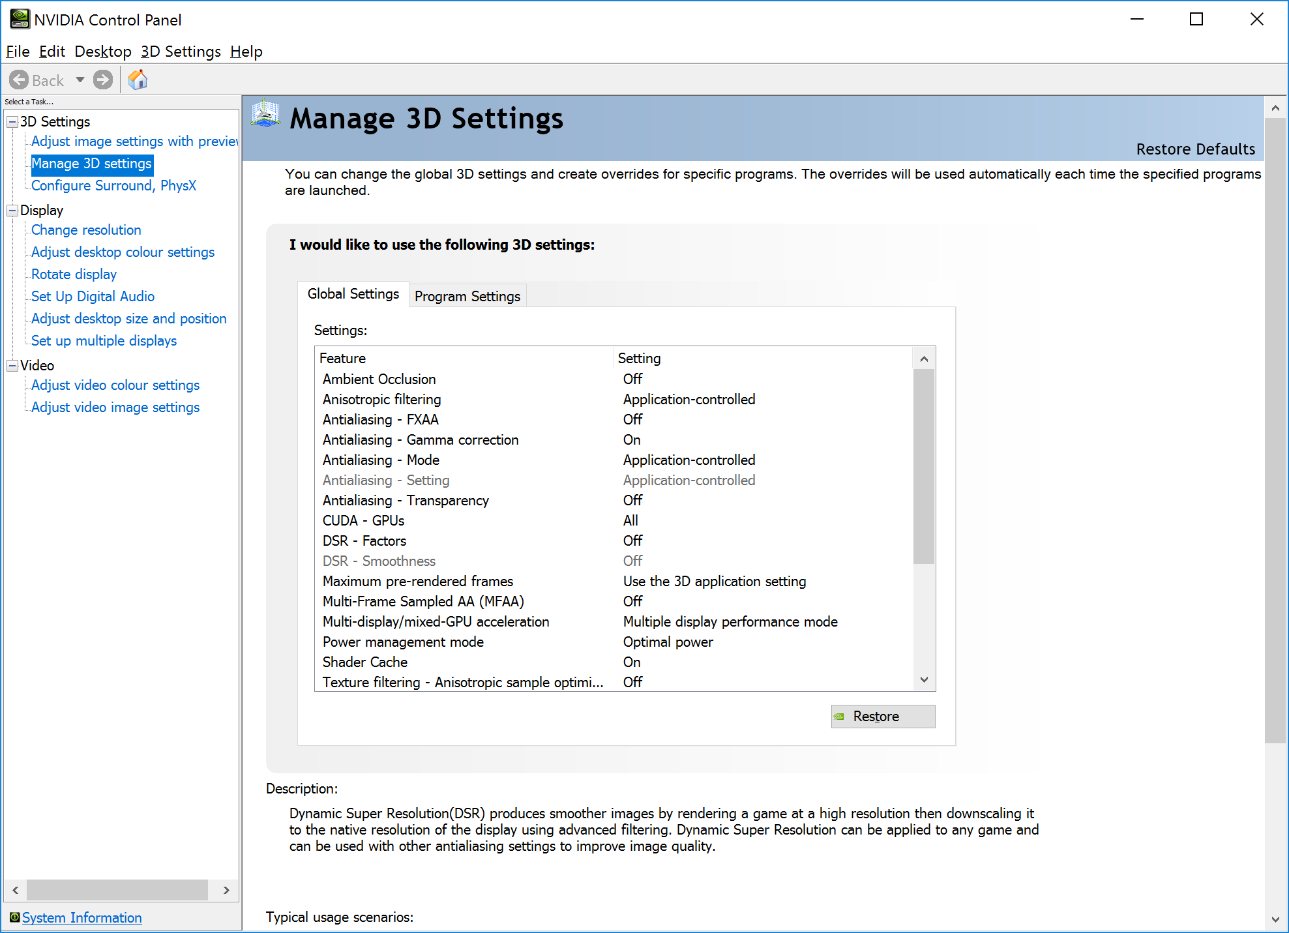Select Multi-display/mixed-GPU acceleration row

point(614,622)
